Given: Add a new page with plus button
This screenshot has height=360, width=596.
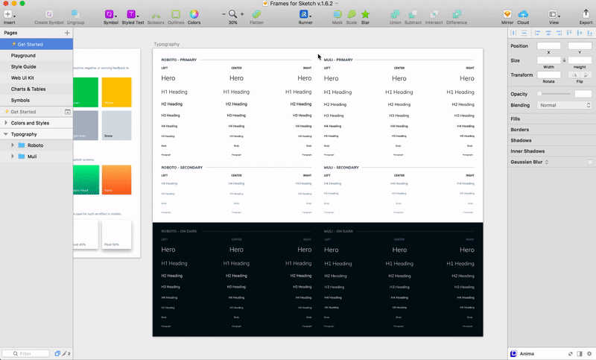Looking at the screenshot, I should pos(67,33).
